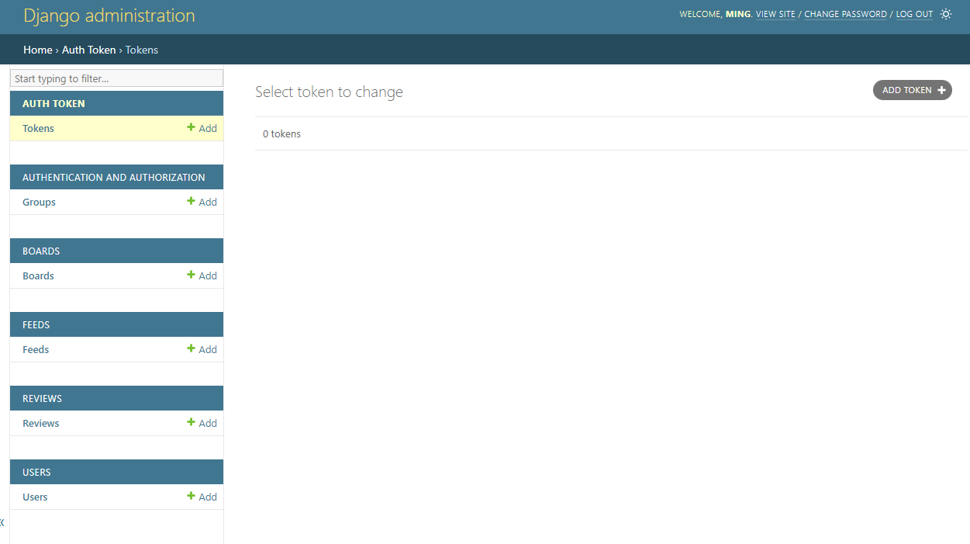Click the plus icon next to Reviews

(191, 422)
